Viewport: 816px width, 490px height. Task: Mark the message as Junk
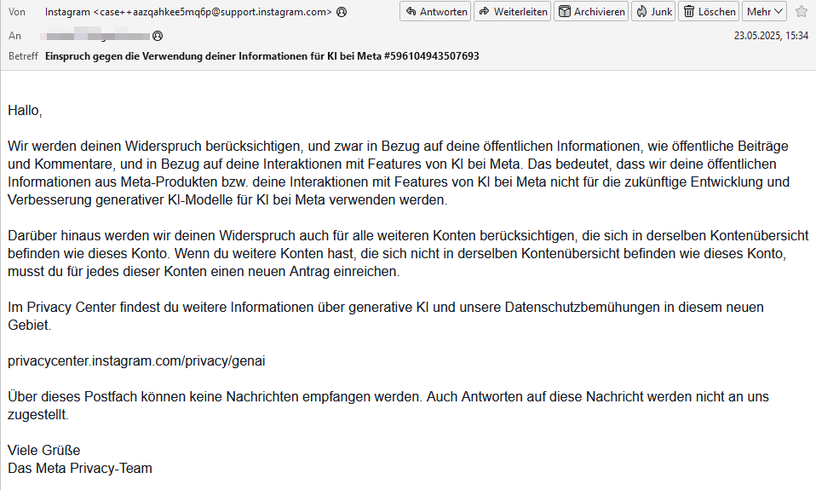click(653, 11)
